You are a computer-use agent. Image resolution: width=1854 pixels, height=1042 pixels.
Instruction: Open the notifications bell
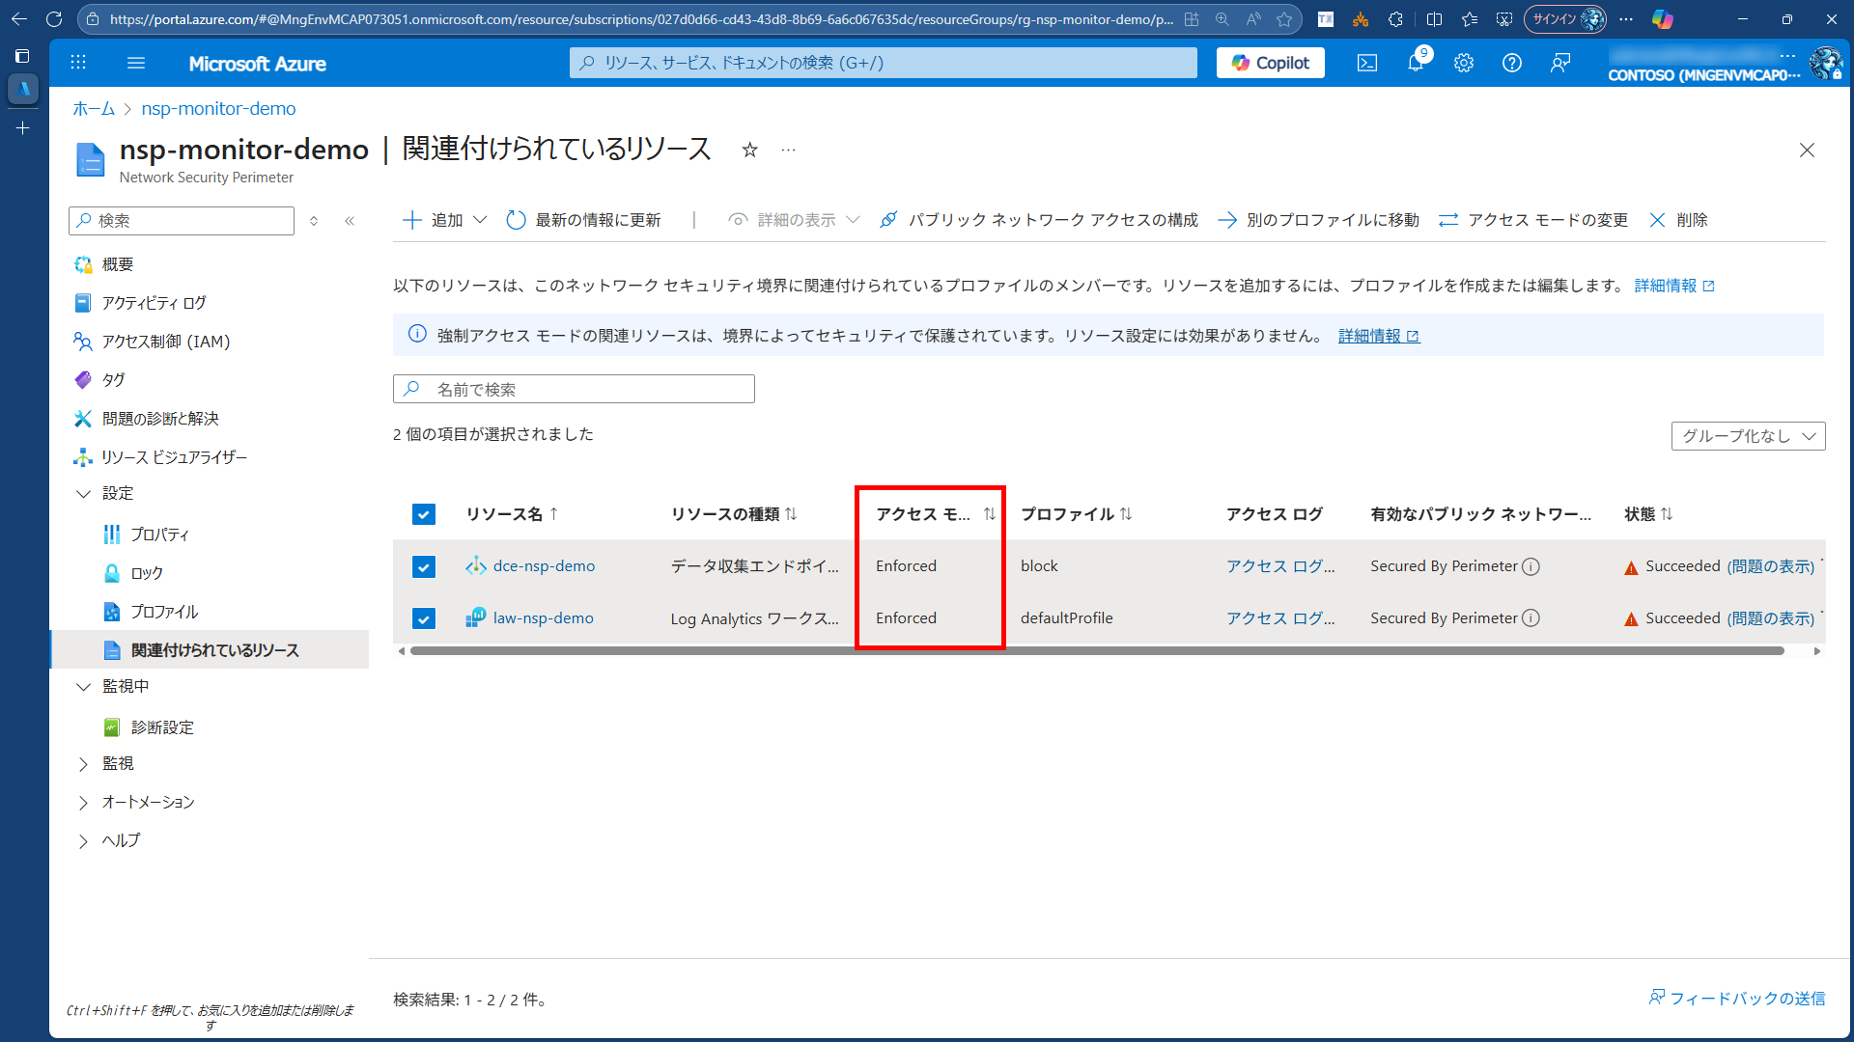1415,62
